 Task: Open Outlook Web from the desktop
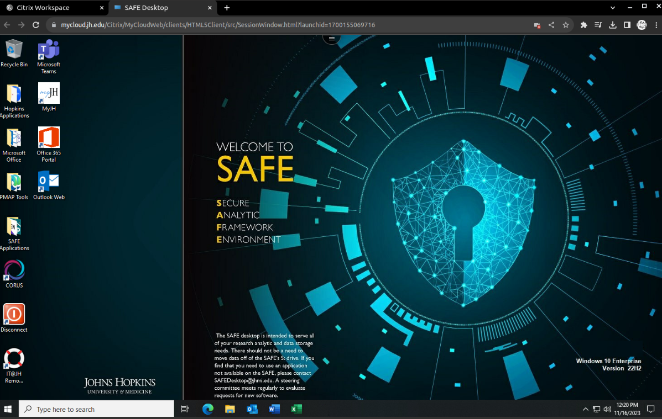coord(49,182)
